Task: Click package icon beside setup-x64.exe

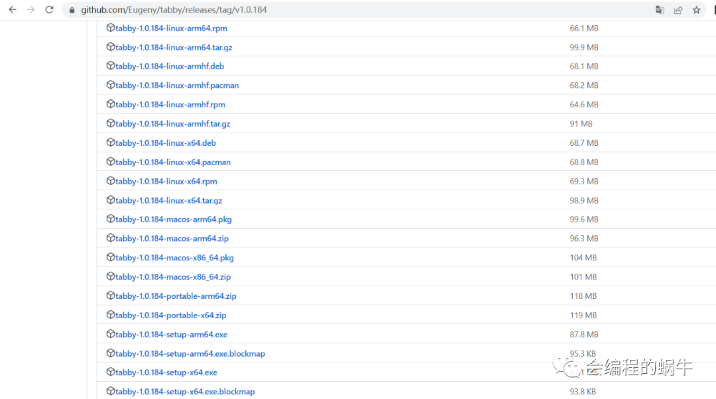Action: (110, 372)
